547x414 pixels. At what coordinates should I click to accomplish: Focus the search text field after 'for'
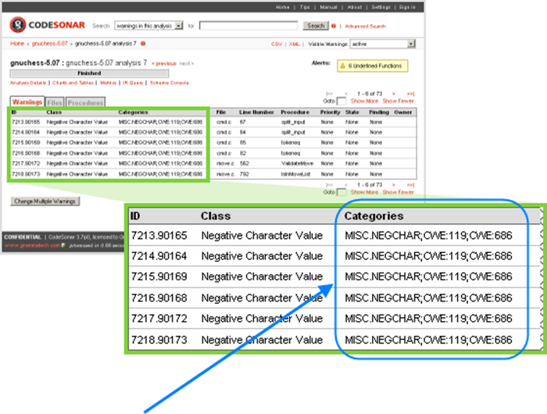248,26
